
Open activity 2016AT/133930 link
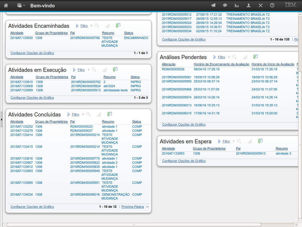tap(22, 38)
